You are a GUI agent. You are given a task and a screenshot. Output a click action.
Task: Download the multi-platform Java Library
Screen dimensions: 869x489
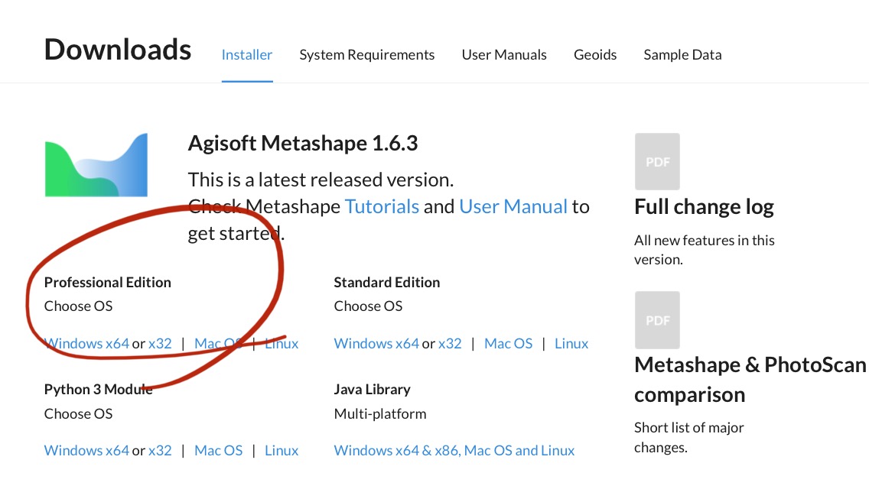pos(454,451)
